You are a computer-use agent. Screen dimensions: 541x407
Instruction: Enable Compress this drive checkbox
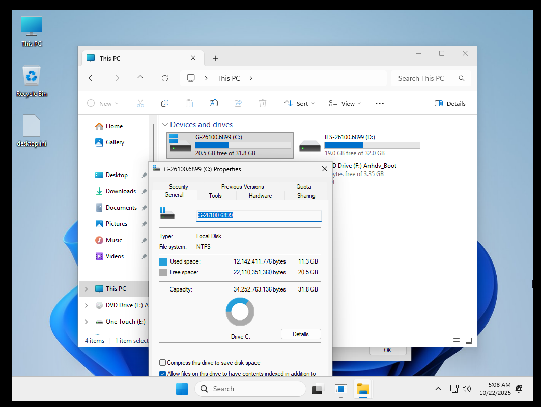(x=162, y=363)
